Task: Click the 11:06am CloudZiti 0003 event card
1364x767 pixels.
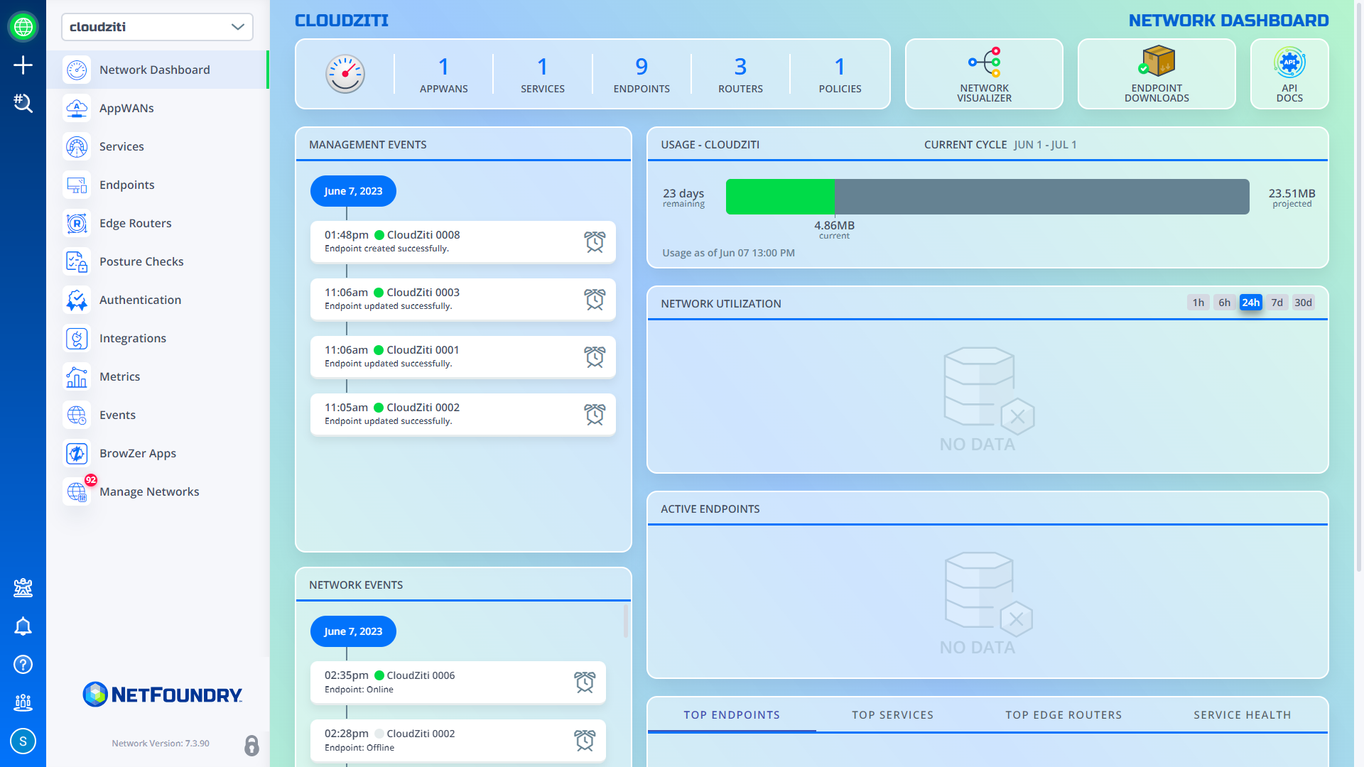Action: click(463, 299)
